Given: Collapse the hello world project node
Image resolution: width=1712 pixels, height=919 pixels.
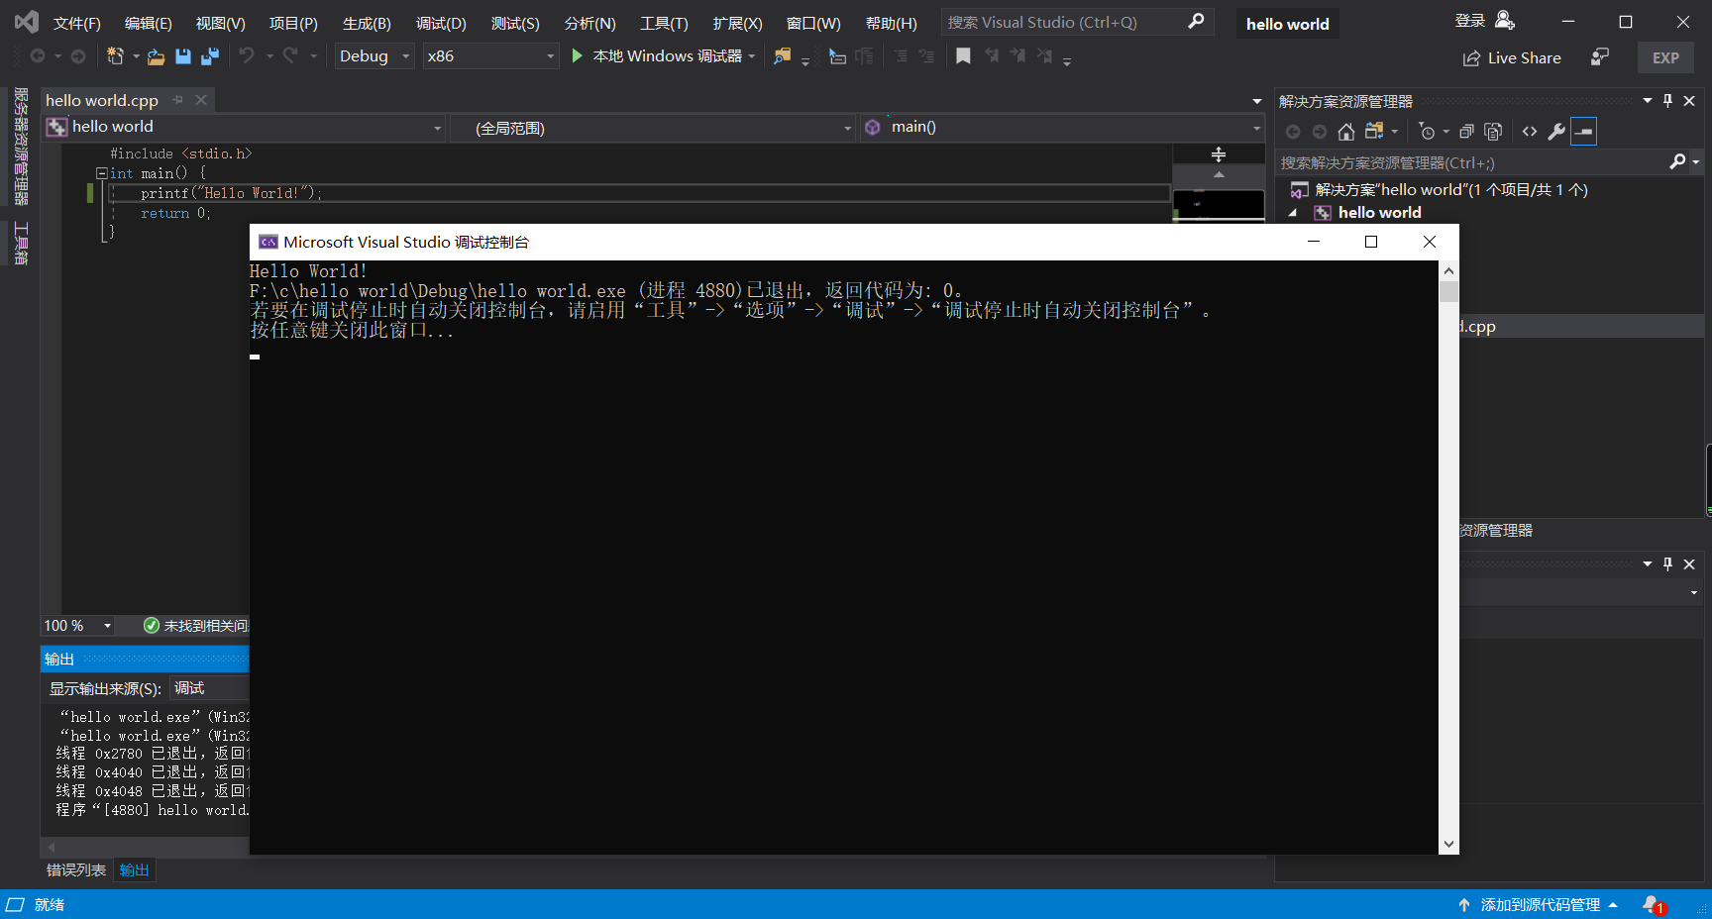Looking at the screenshot, I should point(1292,213).
